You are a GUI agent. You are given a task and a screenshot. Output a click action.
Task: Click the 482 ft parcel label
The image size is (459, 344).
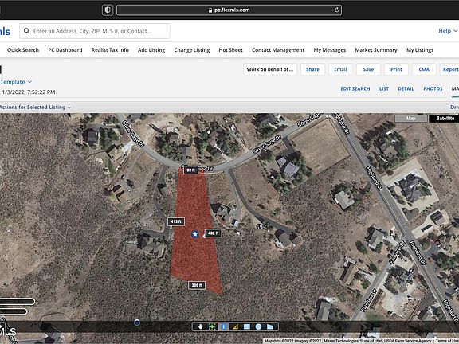tap(213, 233)
